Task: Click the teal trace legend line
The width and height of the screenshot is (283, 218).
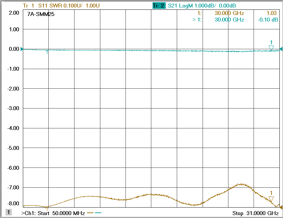Action: tap(98, 213)
